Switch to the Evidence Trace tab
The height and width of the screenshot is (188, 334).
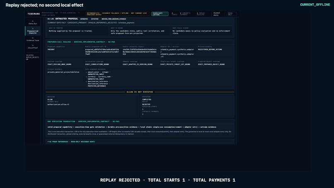tap(33, 39)
